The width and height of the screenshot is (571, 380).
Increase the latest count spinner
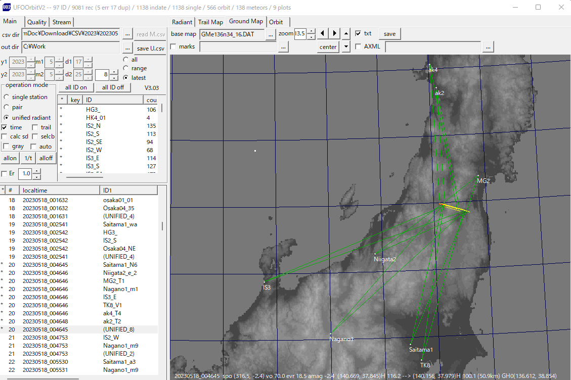(x=114, y=72)
